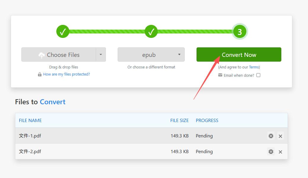Click the step 2 checkmark circle
This screenshot has height=178, width=308.
point(151,31)
